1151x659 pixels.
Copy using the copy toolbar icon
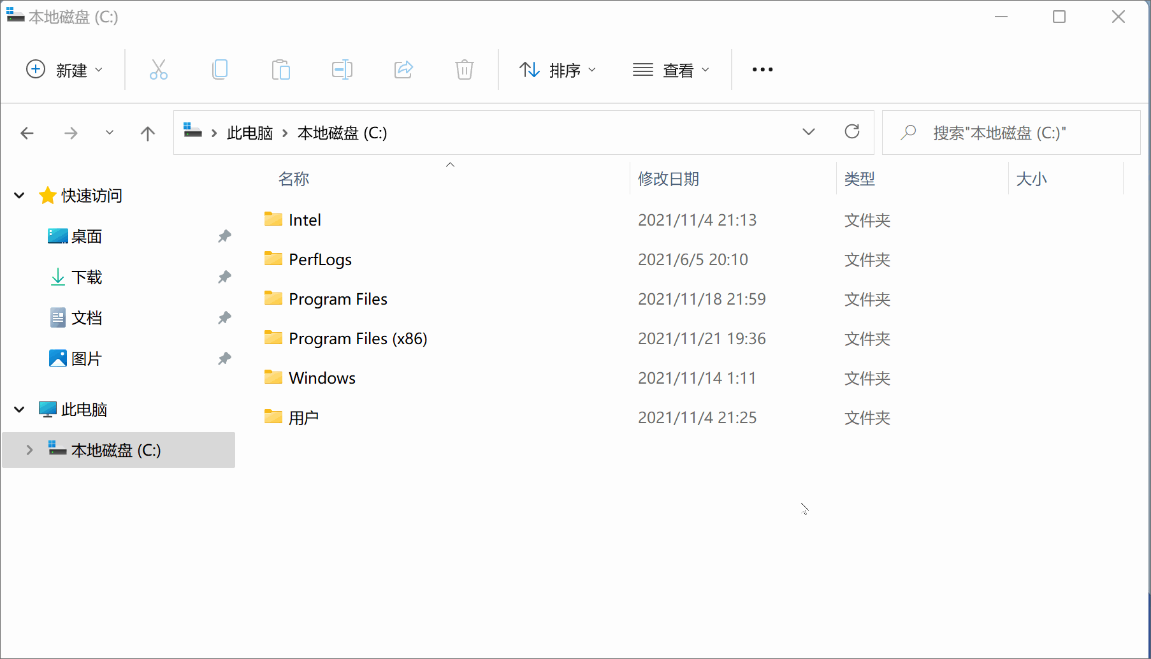(220, 69)
